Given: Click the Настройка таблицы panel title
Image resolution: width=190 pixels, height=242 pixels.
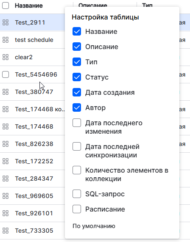Looking at the screenshot, I should coord(105,17).
